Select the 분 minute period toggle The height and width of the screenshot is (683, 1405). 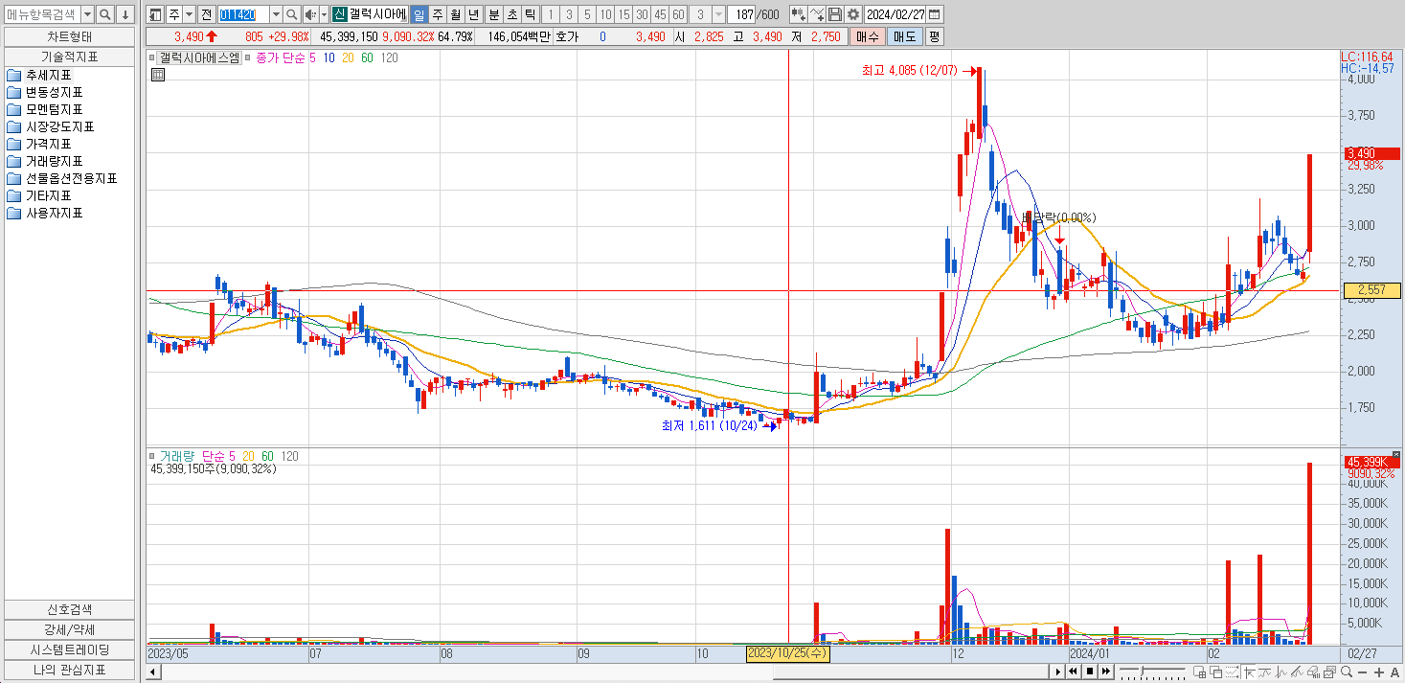tap(493, 14)
